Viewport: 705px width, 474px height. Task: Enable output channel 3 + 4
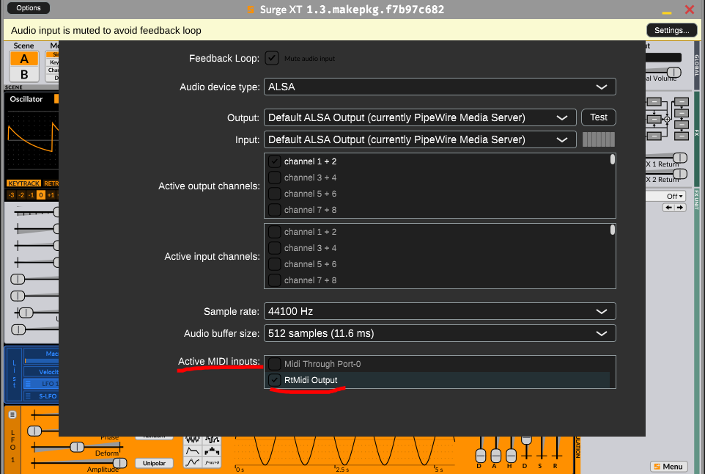274,178
